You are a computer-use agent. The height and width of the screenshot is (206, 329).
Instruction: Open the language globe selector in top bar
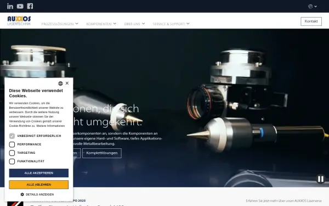(x=313, y=7)
